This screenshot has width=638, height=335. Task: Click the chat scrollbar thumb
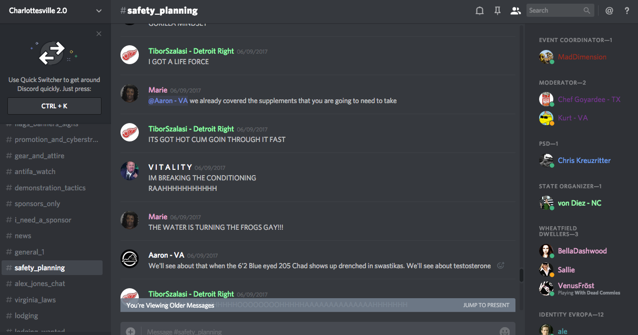tap(521, 275)
